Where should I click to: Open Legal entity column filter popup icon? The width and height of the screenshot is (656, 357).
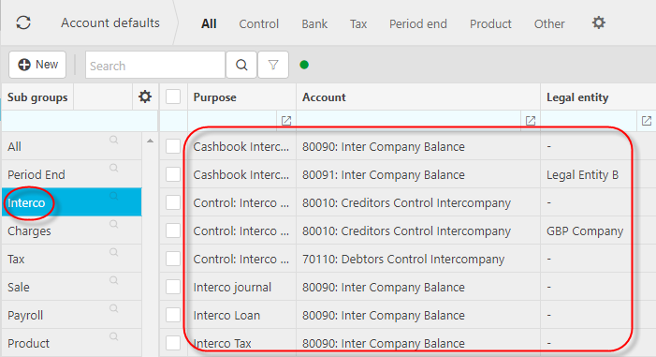647,121
